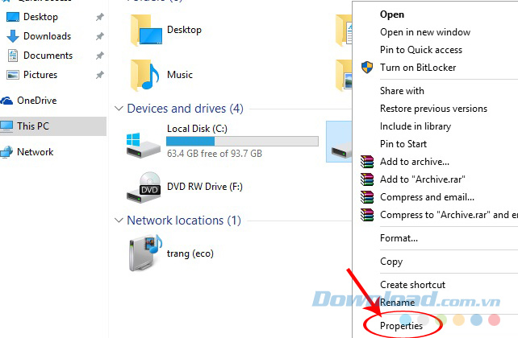This screenshot has height=338, width=518.
Task: Choose Open in the context menu
Action: 392,14
